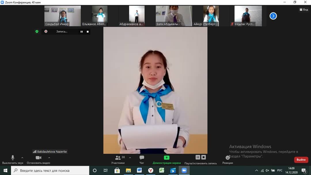Screen dimensions: 311x175
Task: Open the Чат chat panel
Action: 142,160
